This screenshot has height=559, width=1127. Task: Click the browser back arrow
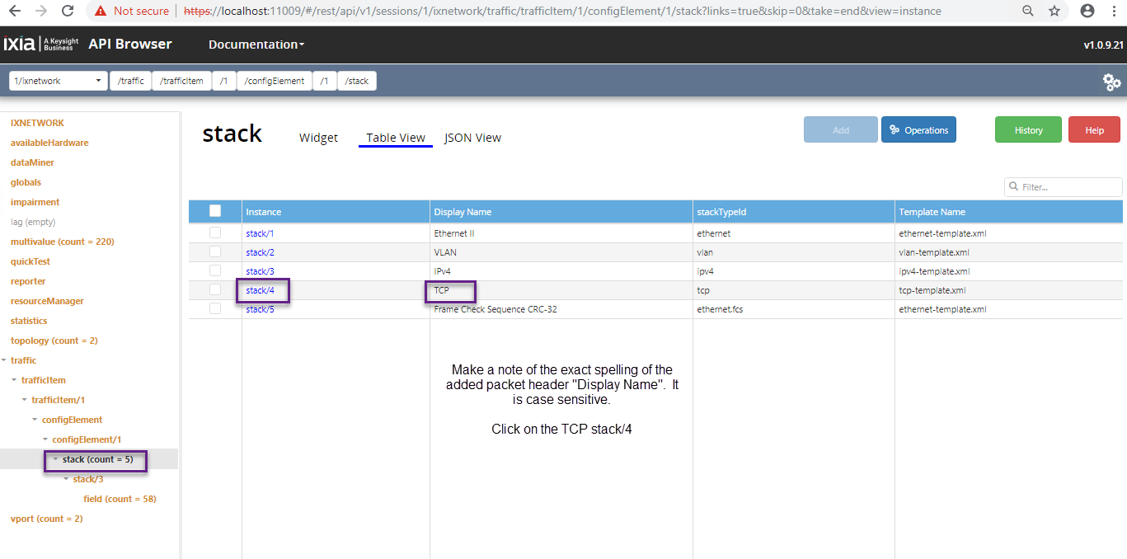(x=15, y=12)
